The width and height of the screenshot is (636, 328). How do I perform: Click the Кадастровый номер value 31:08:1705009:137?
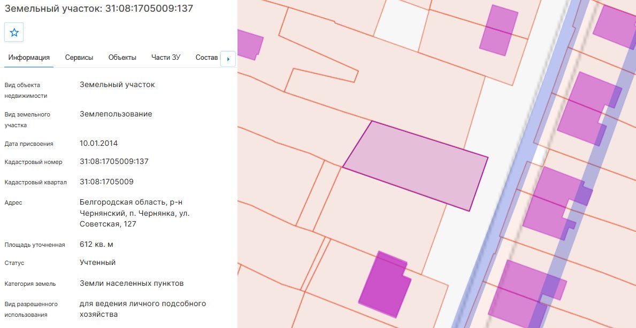[x=114, y=161]
